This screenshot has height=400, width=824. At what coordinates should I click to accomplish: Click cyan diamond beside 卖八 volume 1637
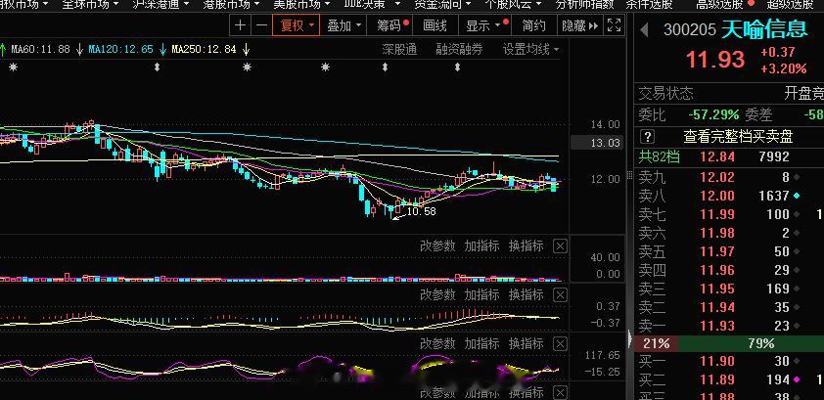[798, 196]
